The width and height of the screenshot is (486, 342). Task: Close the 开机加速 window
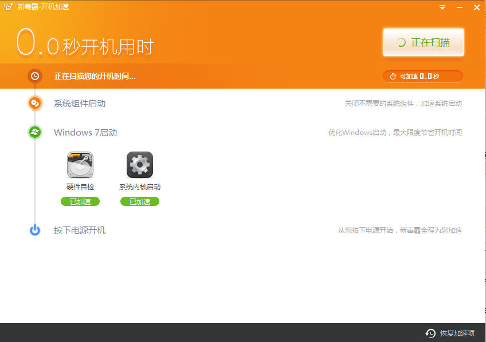click(x=476, y=7)
